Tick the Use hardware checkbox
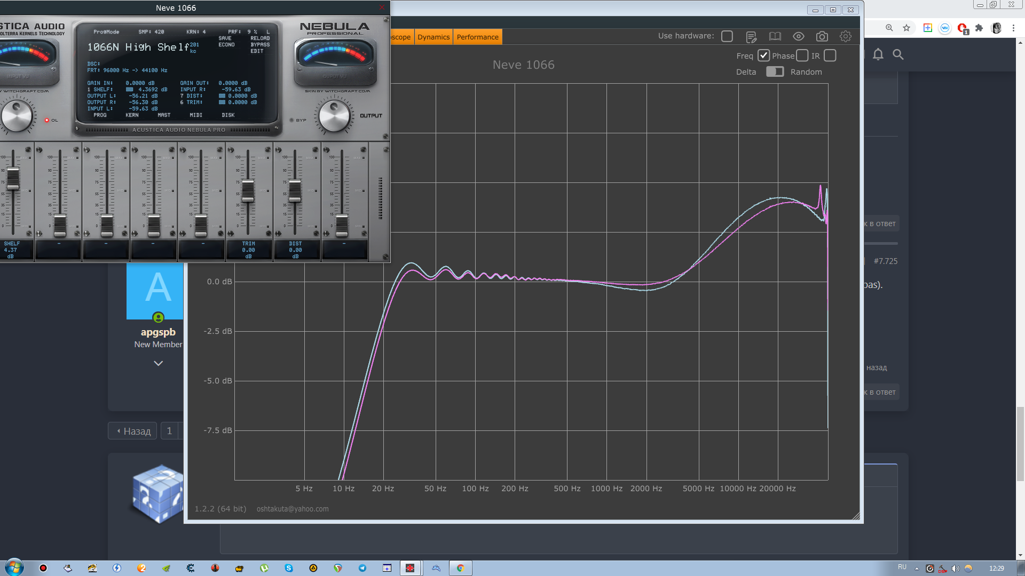The height and width of the screenshot is (576, 1025). 727,36
